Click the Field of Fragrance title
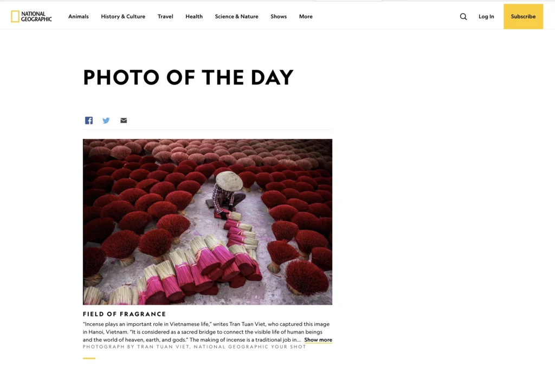555x367 pixels. pyautogui.click(x=125, y=314)
